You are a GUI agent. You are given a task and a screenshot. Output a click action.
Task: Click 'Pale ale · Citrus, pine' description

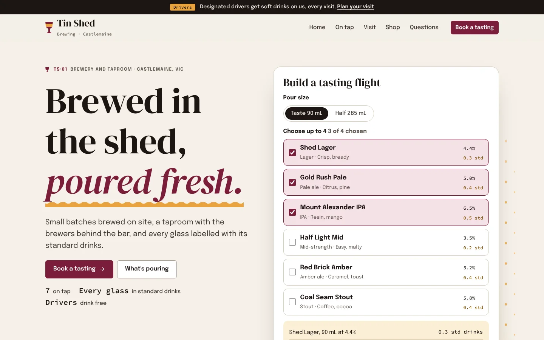325,187
